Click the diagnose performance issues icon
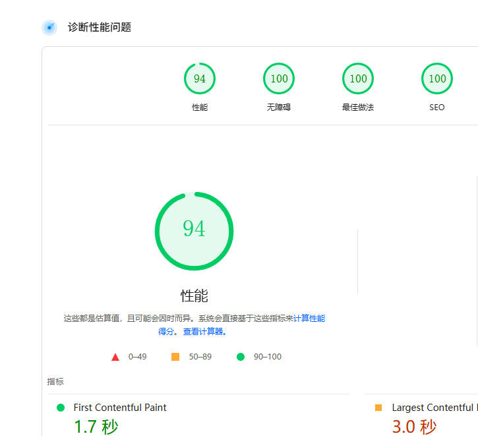The width and height of the screenshot is (478, 436). point(49,28)
